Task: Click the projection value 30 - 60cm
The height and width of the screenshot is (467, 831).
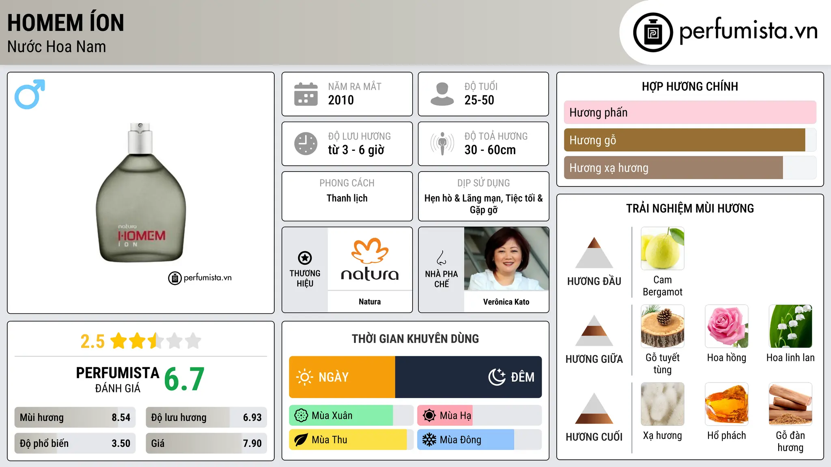Action: point(490,150)
